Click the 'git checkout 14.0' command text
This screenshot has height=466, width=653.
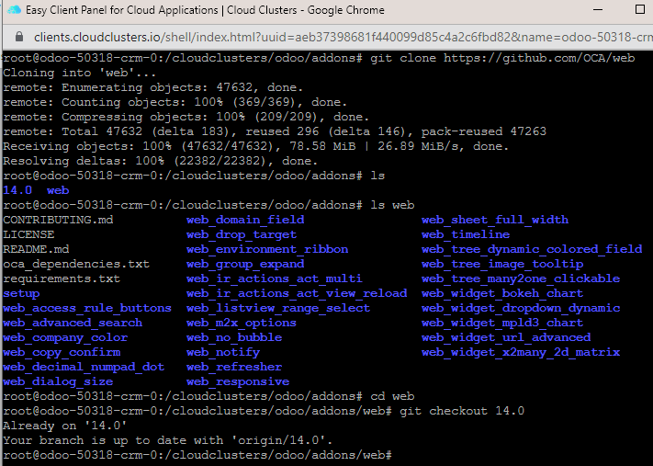462,411
